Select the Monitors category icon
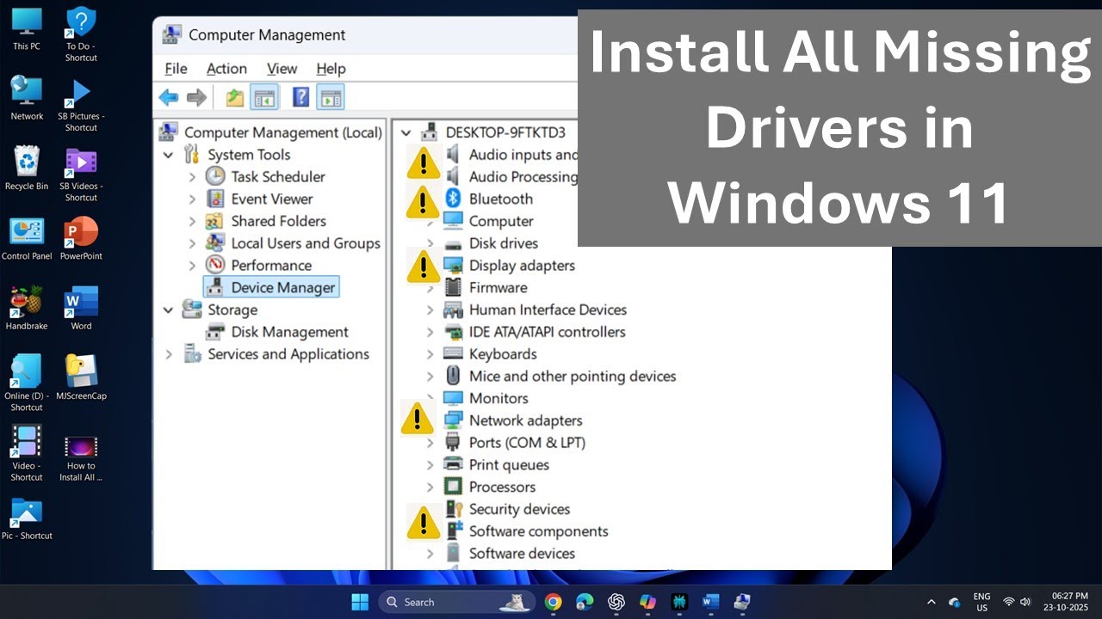The image size is (1102, 619). (x=453, y=398)
